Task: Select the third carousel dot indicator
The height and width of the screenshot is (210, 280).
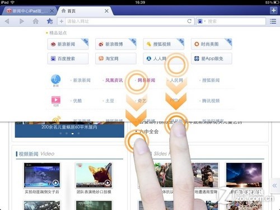Action: [72, 133]
